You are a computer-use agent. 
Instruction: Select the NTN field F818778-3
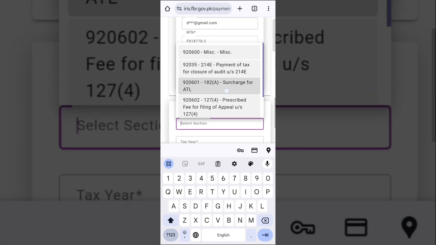(220, 40)
